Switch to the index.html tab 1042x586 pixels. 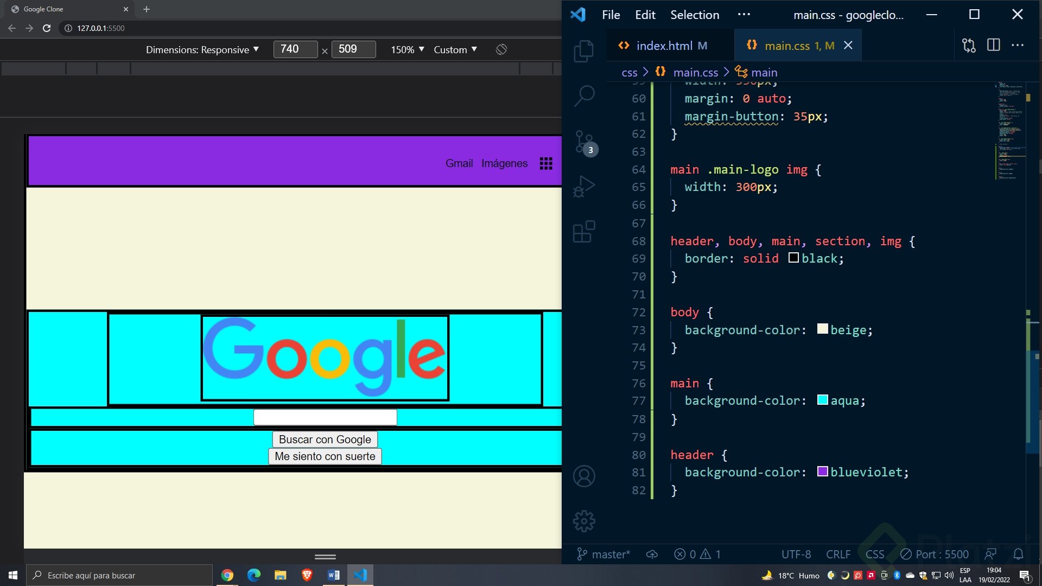664,46
